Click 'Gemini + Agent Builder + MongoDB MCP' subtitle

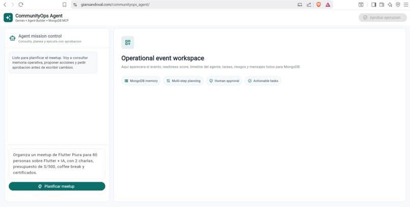point(42,21)
